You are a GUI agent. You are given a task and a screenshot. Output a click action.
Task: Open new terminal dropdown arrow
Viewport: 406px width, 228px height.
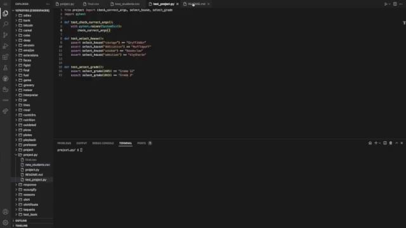(380, 143)
